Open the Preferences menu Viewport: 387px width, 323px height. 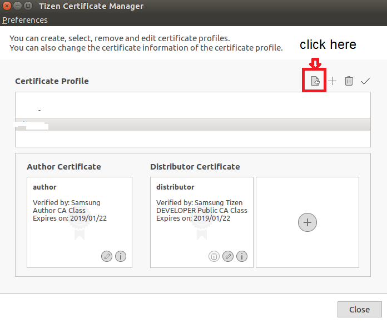coord(25,20)
